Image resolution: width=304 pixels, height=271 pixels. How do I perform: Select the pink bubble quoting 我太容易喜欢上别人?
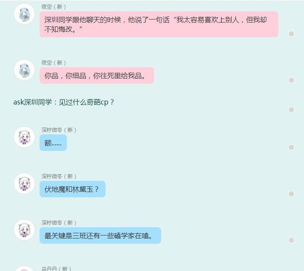(159, 24)
